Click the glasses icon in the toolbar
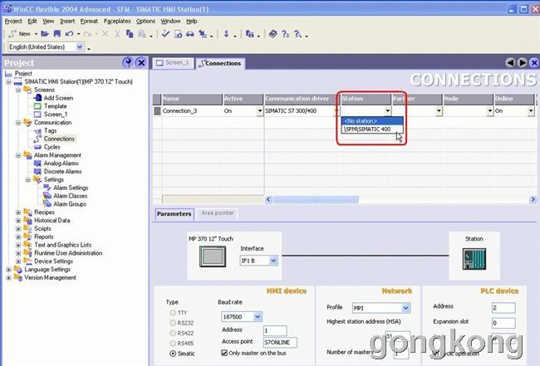Viewport: 540px width, 366px height. tap(190, 34)
